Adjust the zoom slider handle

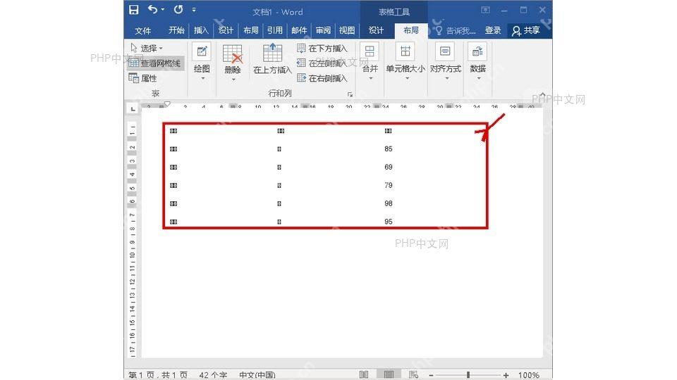click(x=468, y=375)
